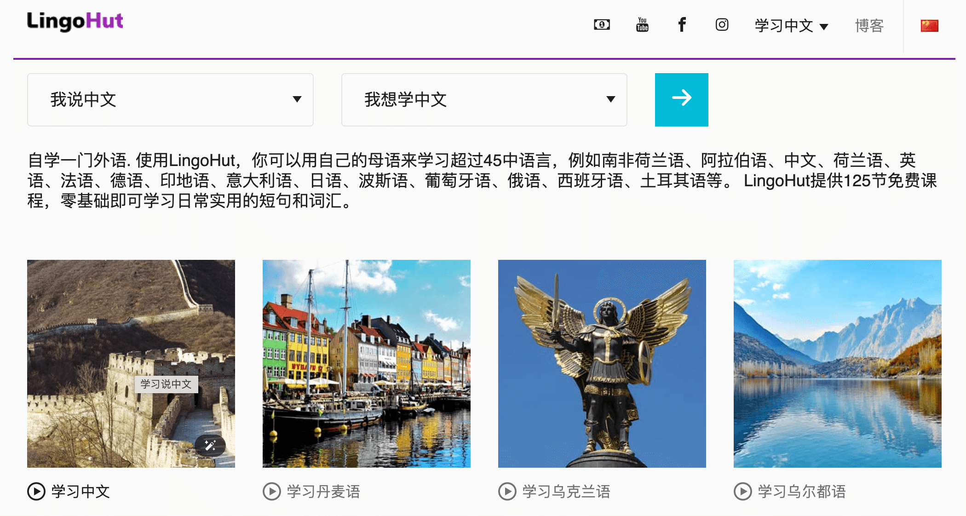Open the Instagram icon
966x516 pixels.
(721, 25)
